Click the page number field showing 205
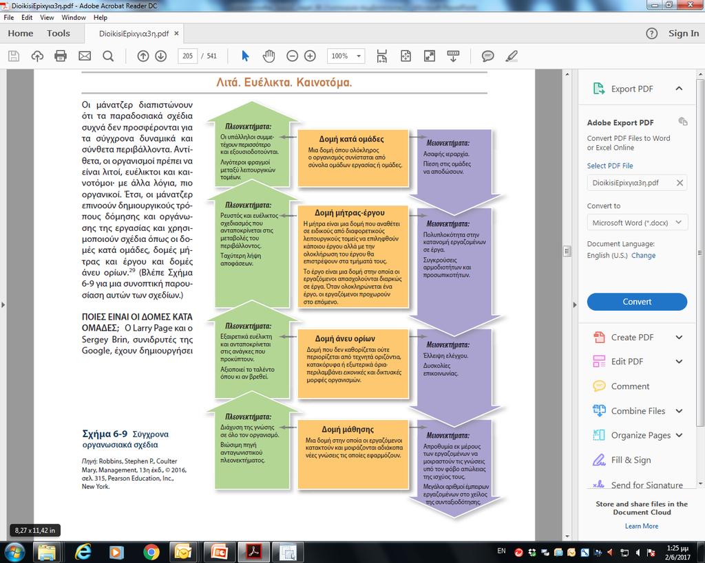This screenshot has height=563, width=705. [x=187, y=56]
